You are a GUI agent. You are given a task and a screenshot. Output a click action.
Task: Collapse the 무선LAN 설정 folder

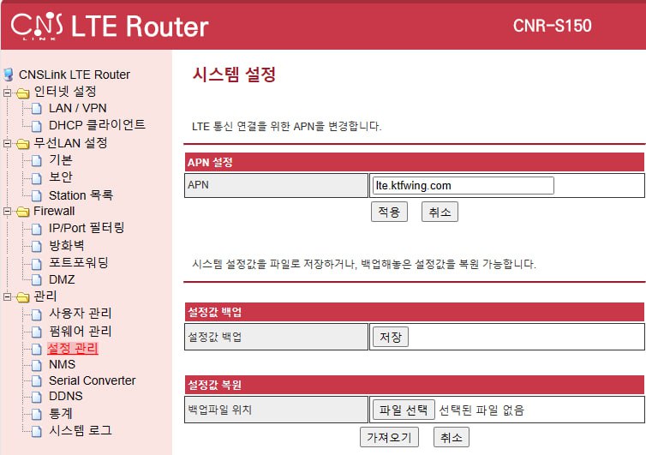tap(8, 143)
